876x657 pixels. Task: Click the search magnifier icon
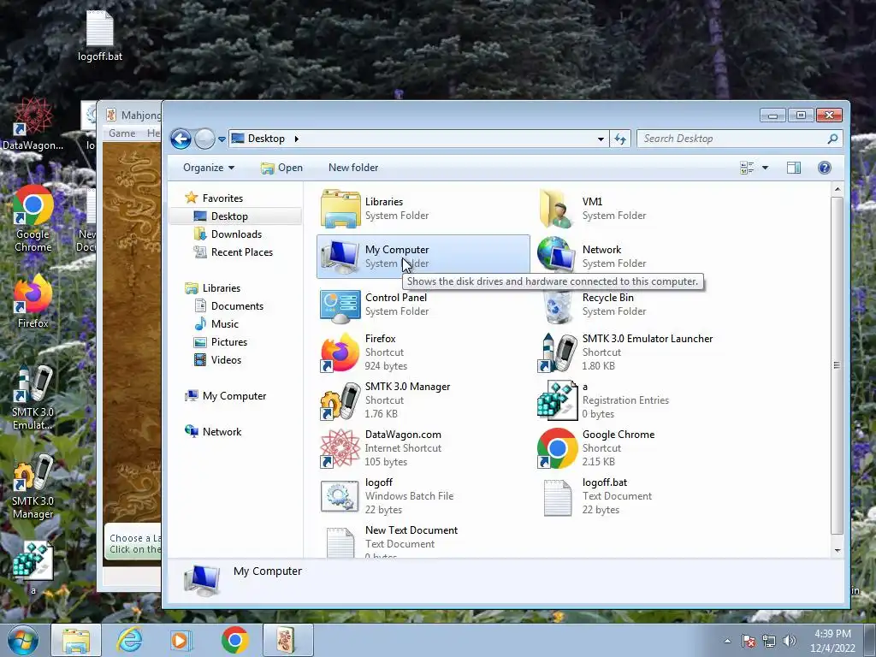832,139
